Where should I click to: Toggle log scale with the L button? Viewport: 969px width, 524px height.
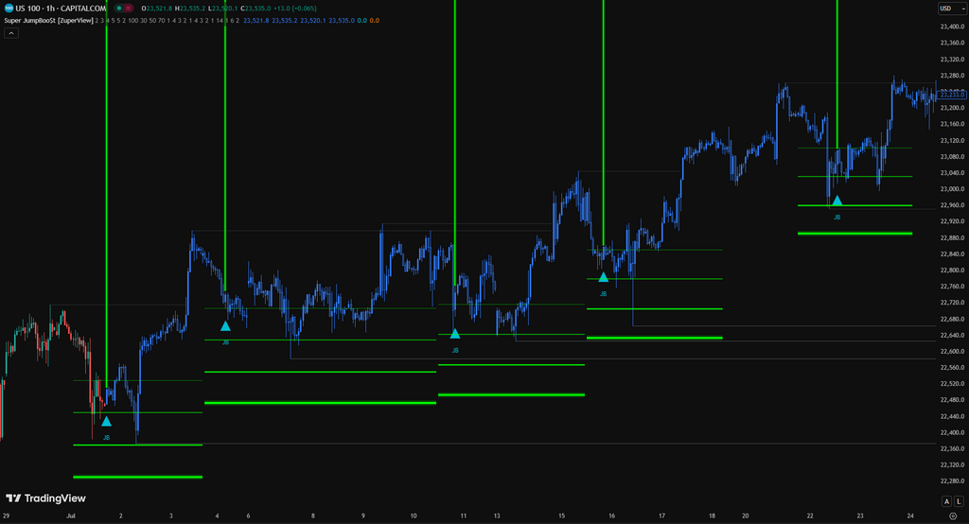tap(959, 501)
